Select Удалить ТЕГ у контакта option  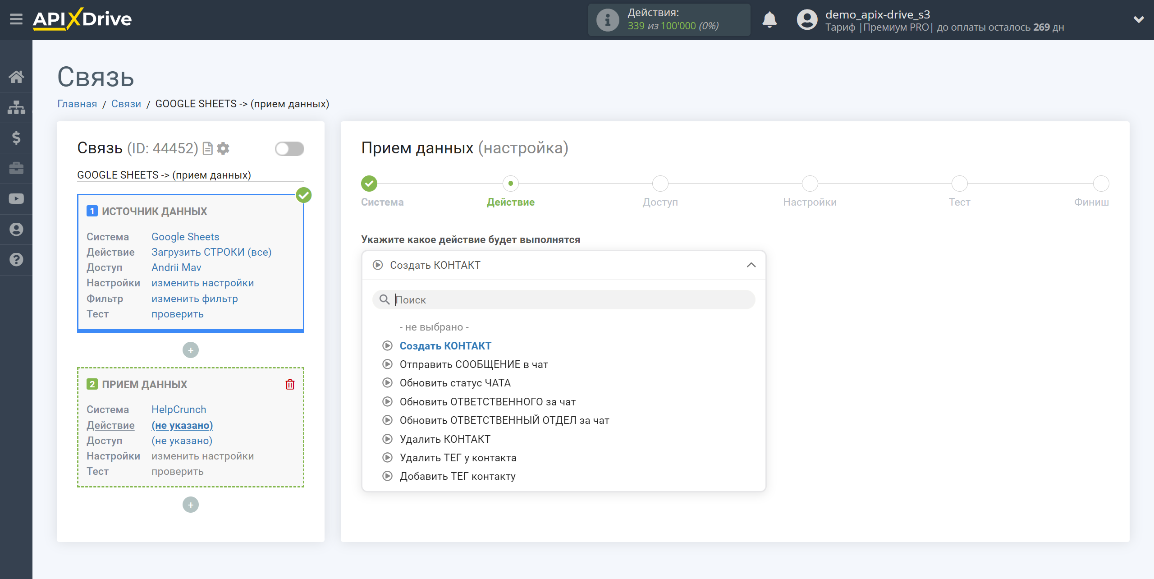pos(458,458)
